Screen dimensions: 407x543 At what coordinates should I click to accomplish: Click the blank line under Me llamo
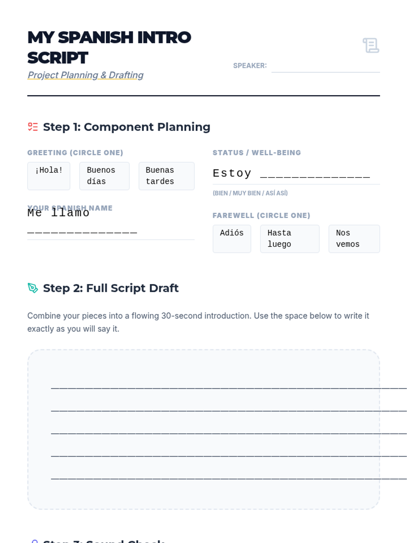[x=82, y=232]
